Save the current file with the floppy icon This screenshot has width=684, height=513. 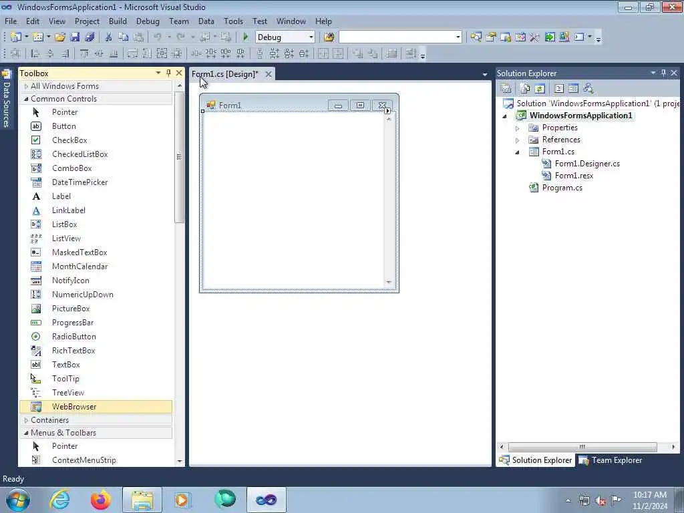[x=75, y=37]
